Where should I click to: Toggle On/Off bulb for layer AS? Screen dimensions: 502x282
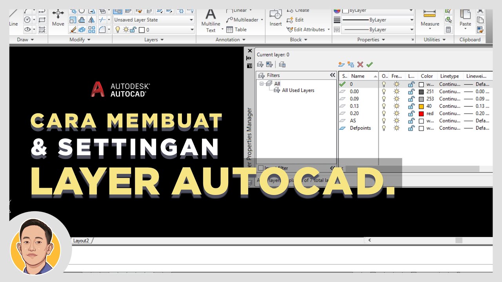click(384, 121)
